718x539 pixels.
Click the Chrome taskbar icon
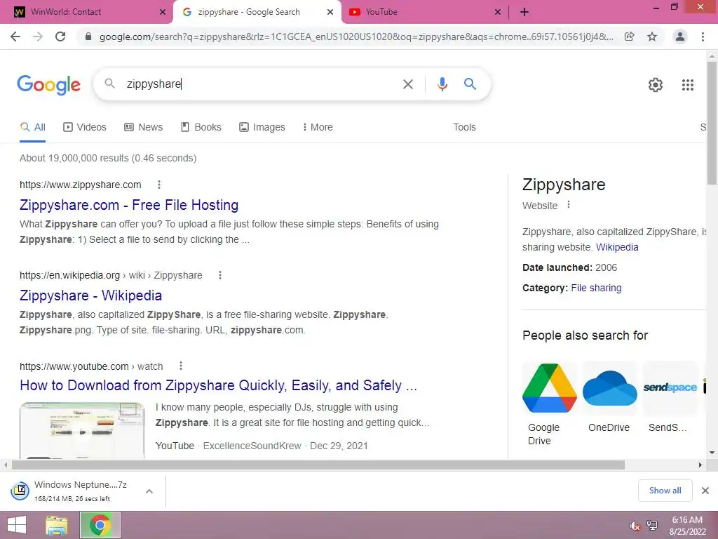[100, 525]
